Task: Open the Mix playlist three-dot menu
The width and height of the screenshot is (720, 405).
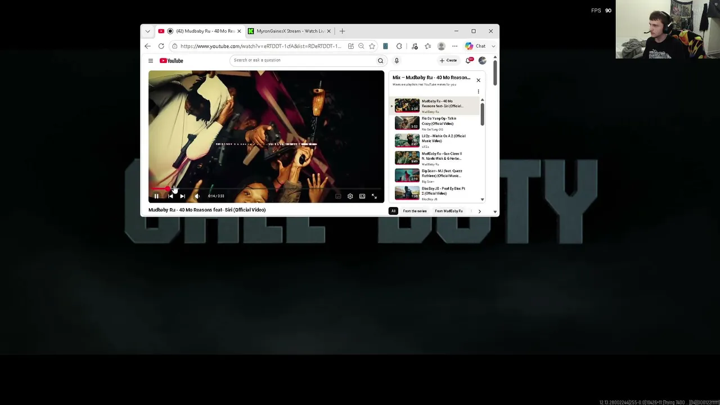Action: [x=479, y=92]
